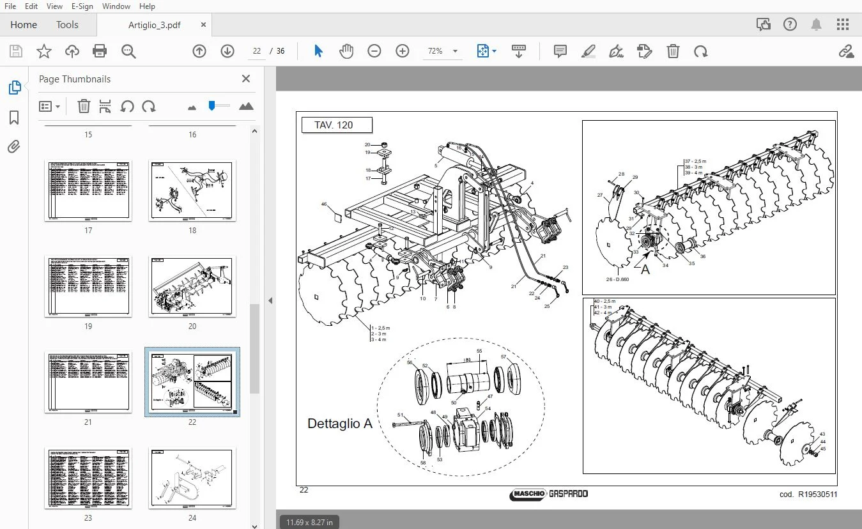Select page 20 thumbnail

click(x=192, y=287)
